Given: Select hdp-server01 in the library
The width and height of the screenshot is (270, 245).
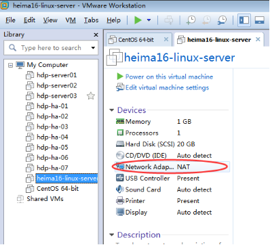Looking at the screenshot, I should (x=56, y=75).
